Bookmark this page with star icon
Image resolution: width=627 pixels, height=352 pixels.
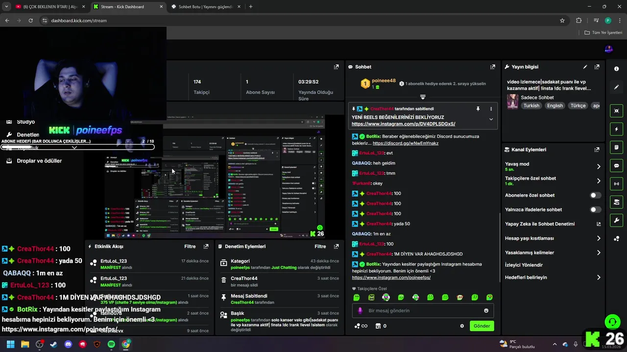[562, 21]
